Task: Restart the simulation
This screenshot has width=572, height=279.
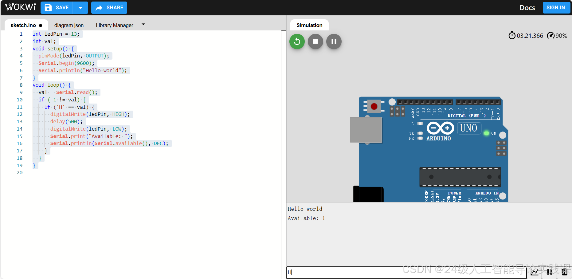Action: (x=296, y=41)
